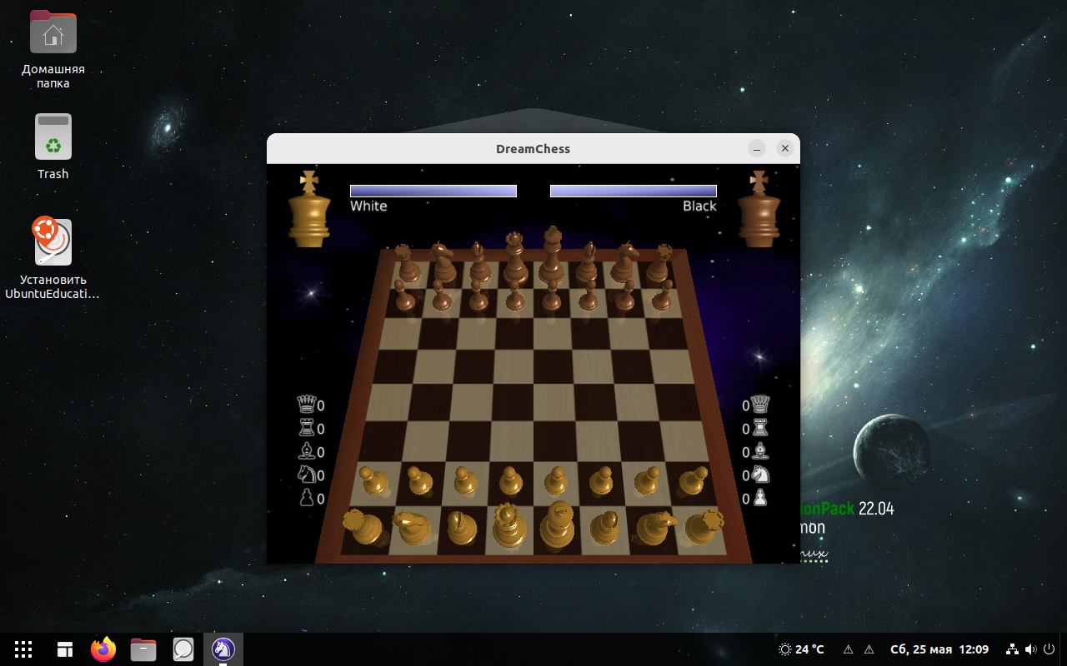Image resolution: width=1067 pixels, height=666 pixels.
Task: Select the white knight on g1
Action: click(x=656, y=527)
